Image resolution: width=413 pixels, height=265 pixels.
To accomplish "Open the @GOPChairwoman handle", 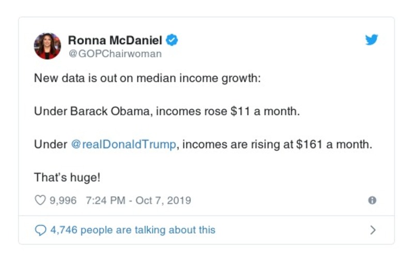I will [115, 54].
